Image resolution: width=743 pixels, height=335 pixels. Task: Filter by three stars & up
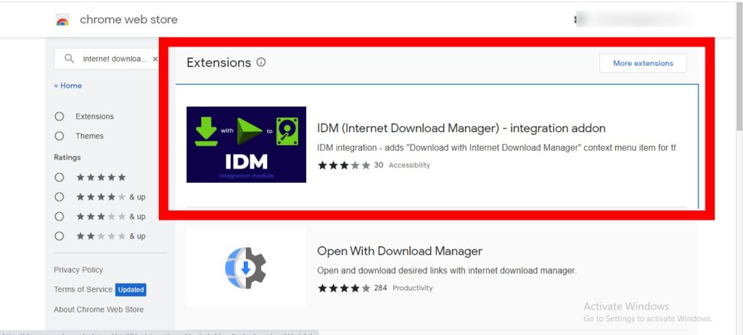59,217
